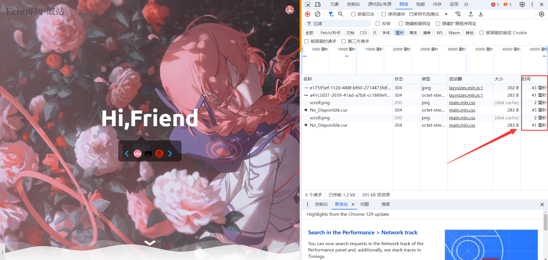The image size is (548, 260).
Task: Click the export HAR download icon
Action: [481, 14]
